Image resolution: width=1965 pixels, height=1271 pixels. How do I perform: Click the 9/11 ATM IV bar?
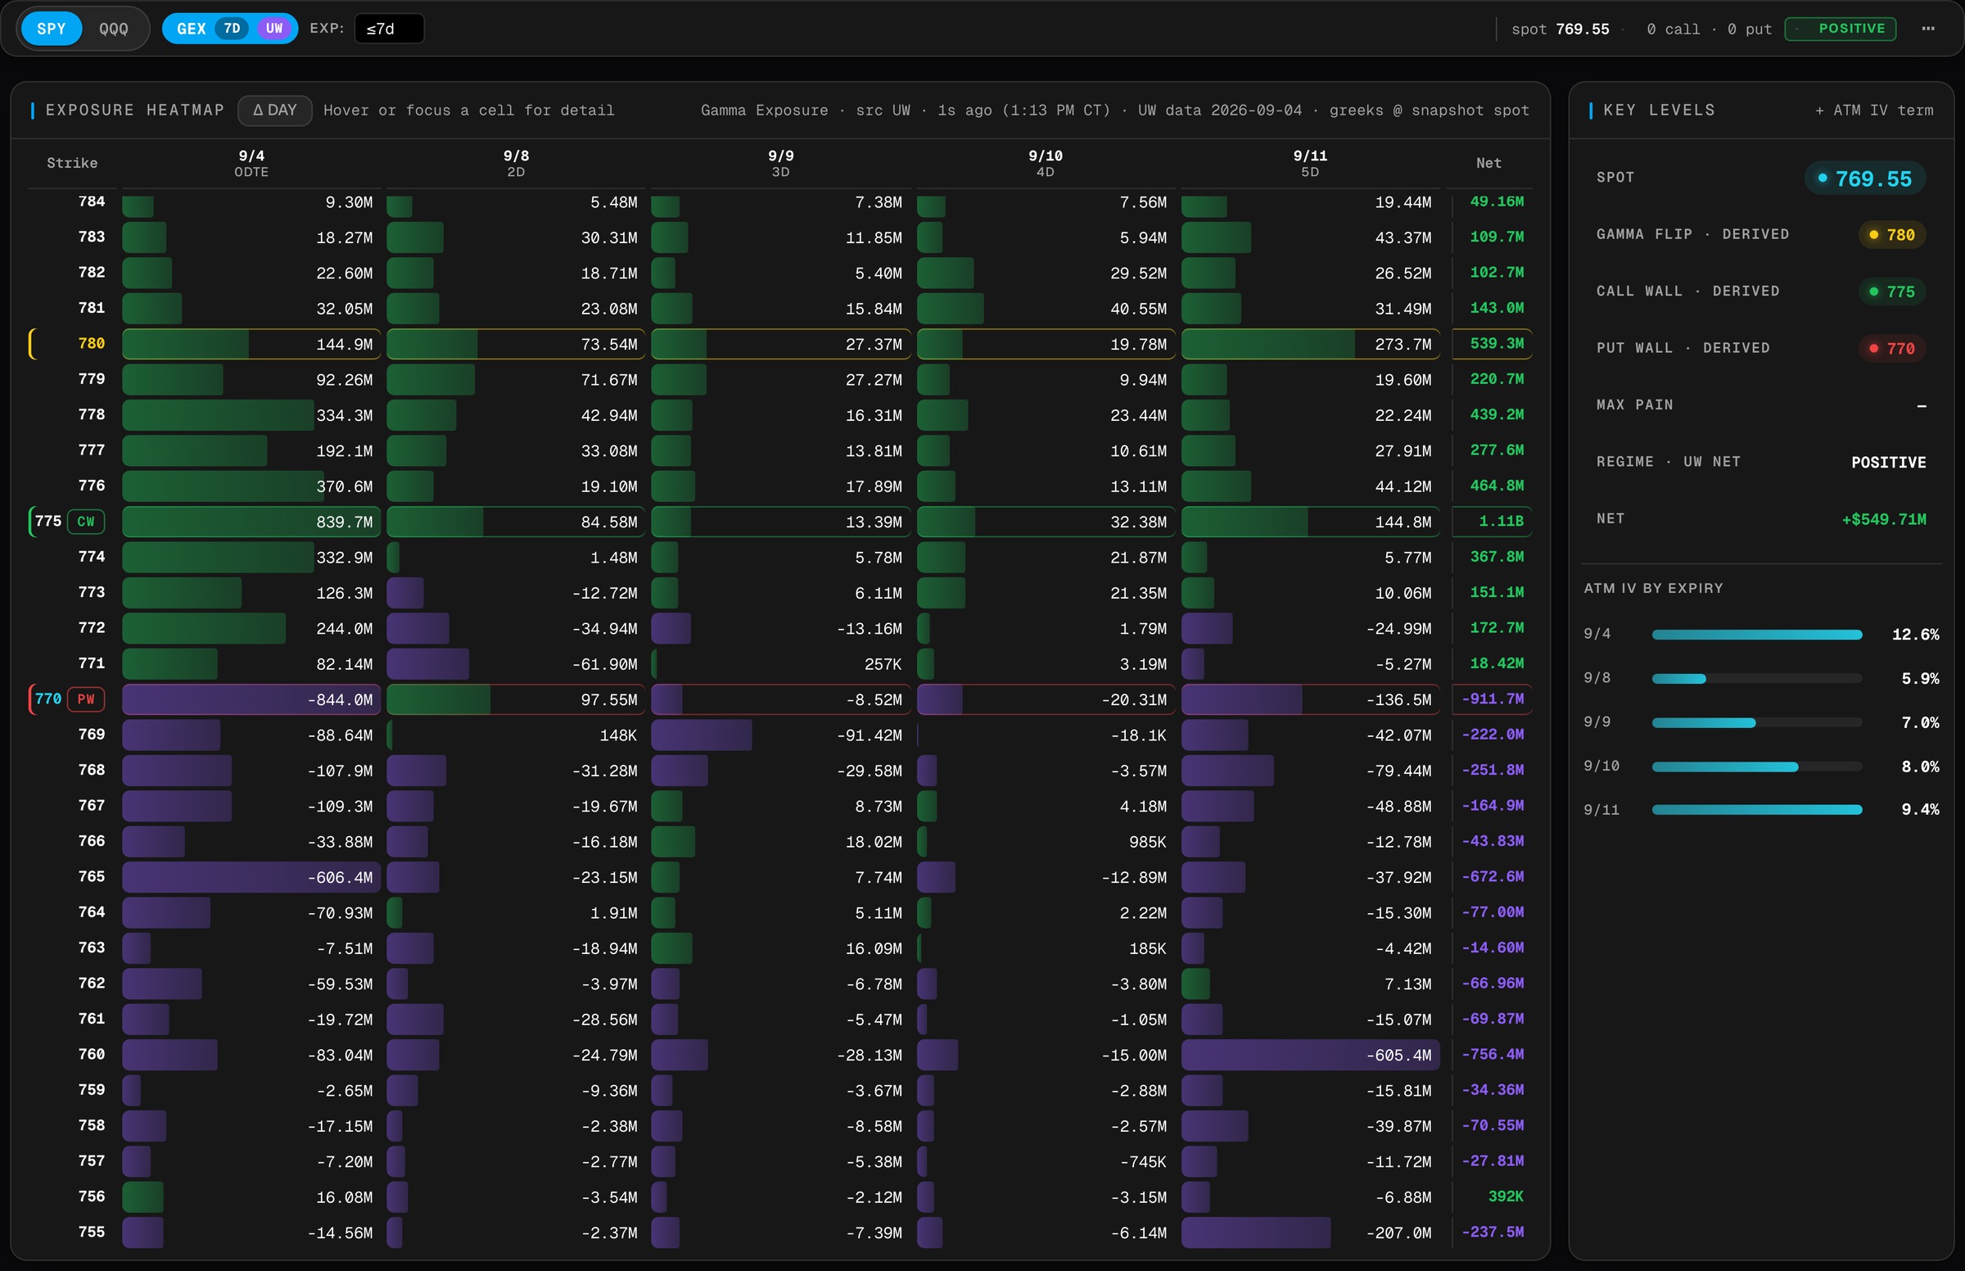[1757, 811]
